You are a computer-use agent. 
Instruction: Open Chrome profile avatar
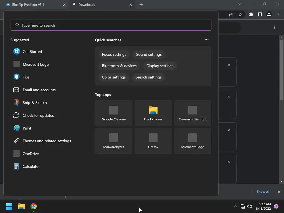point(269,14)
